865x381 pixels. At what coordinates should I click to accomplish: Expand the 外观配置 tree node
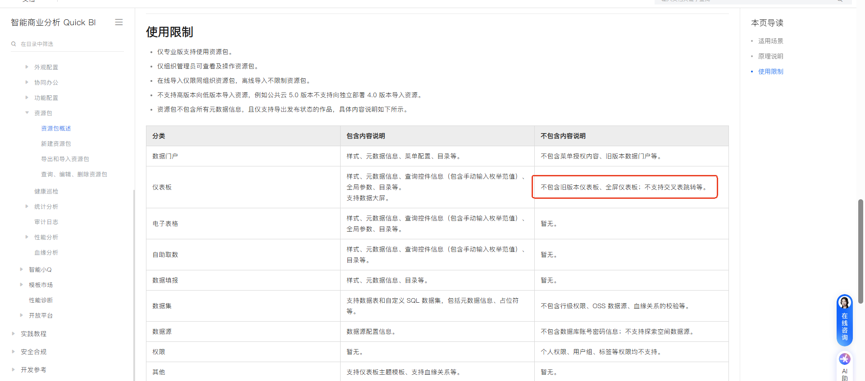27,67
